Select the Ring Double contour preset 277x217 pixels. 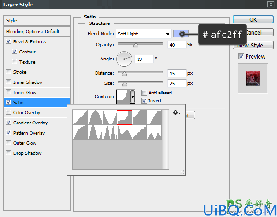[110, 132]
